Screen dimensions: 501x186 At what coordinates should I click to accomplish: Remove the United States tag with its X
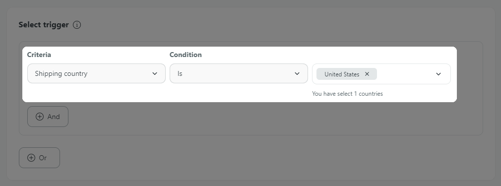click(x=367, y=74)
